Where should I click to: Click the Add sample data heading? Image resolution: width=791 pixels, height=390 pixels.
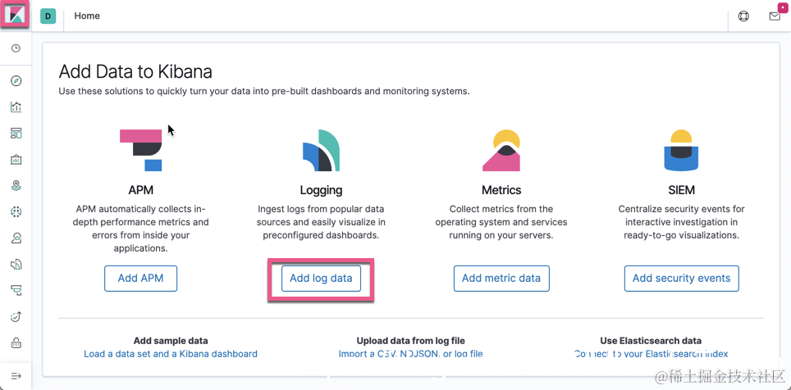pyautogui.click(x=171, y=341)
